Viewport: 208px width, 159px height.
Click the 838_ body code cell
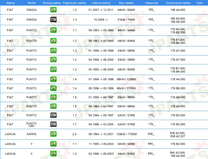[x=151, y=134]
